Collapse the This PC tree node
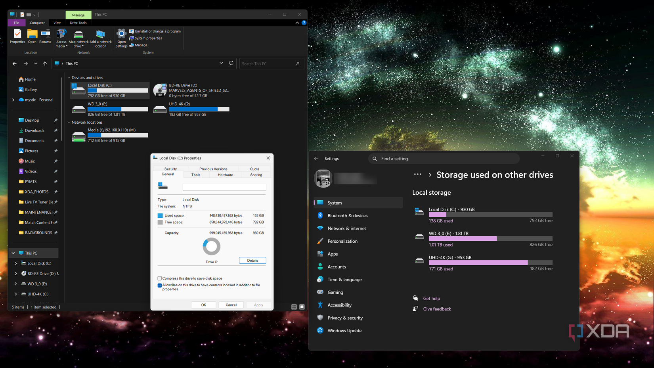 tap(13, 253)
